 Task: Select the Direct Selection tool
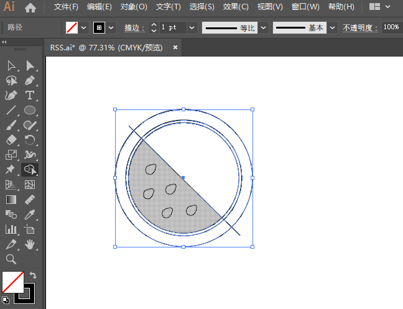click(29, 66)
